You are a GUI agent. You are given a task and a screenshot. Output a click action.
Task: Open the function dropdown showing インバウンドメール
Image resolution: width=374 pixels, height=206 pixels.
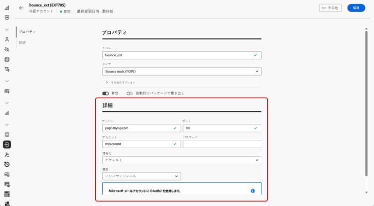click(142, 176)
